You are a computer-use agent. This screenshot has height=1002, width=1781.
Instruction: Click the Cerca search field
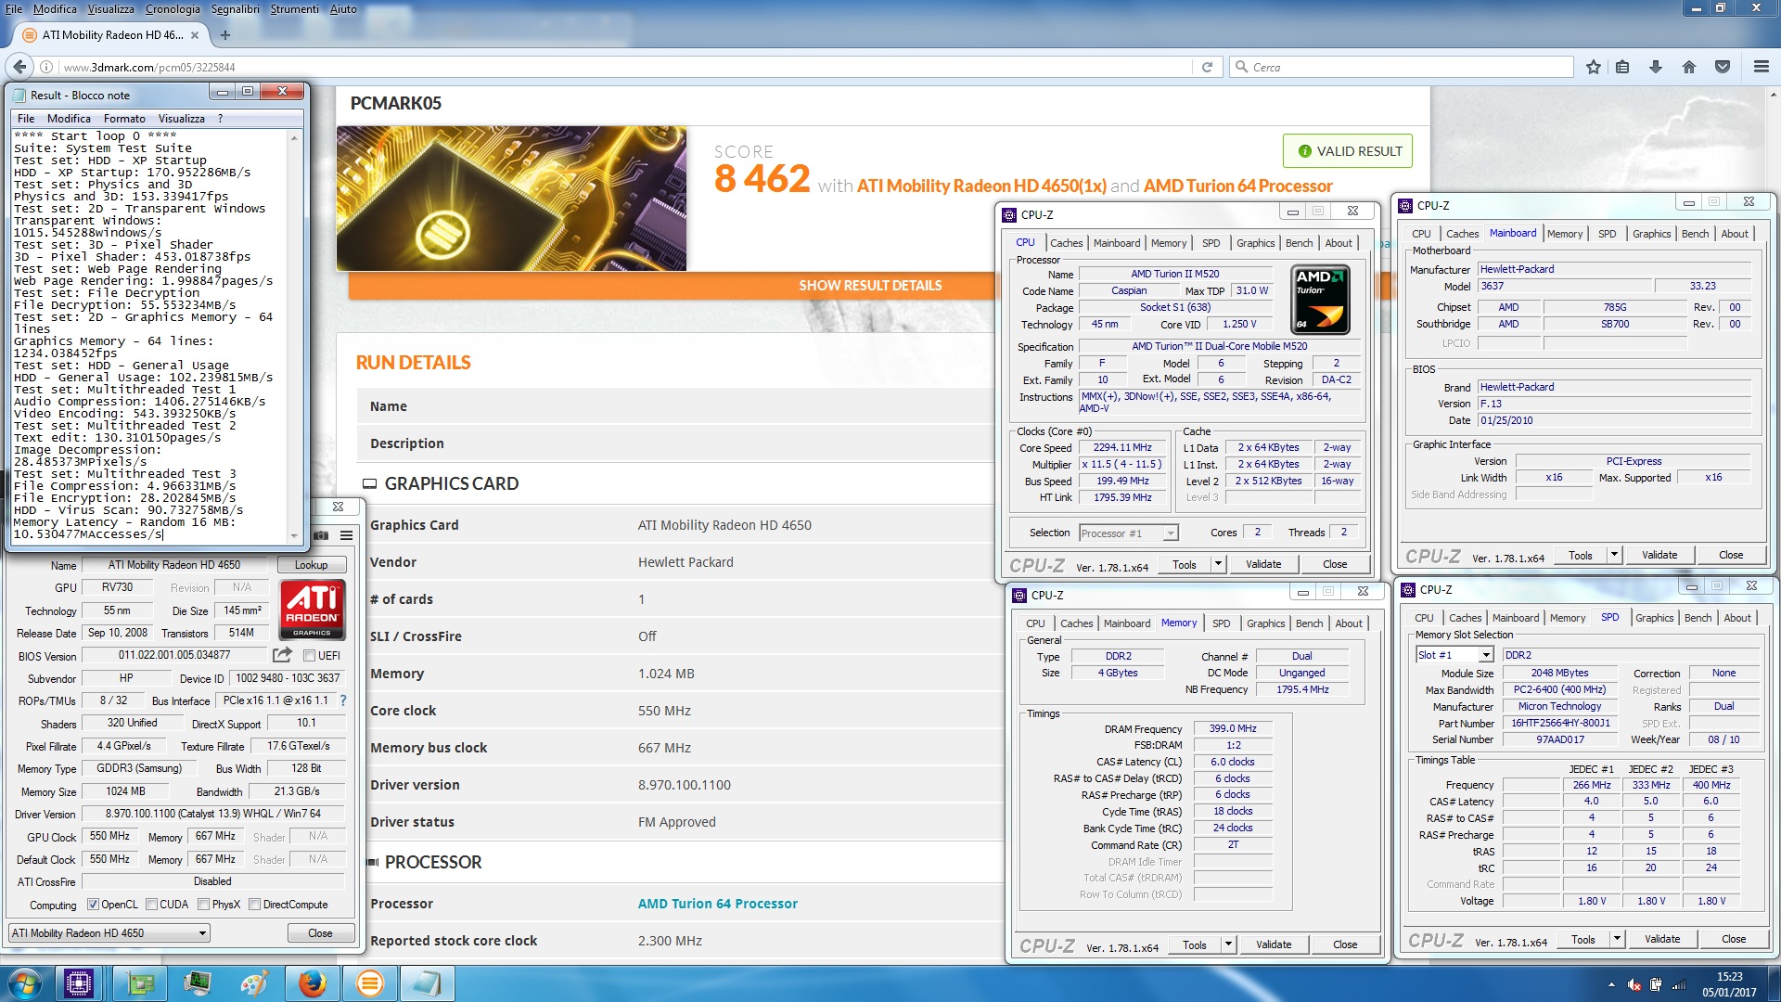point(1401,67)
